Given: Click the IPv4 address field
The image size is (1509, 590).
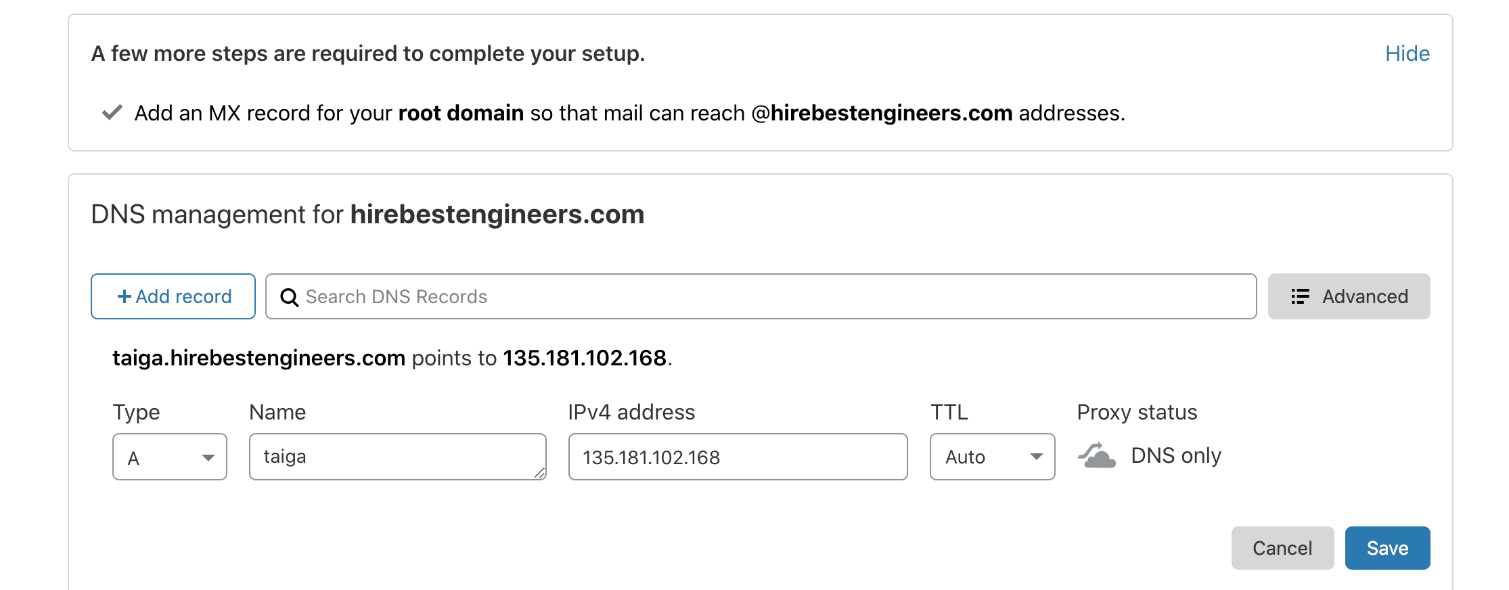Looking at the screenshot, I should [x=738, y=457].
